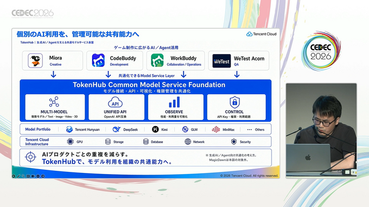The image size is (369, 207).
Task: Click the Storage cylinder icon
Action: (x=108, y=142)
